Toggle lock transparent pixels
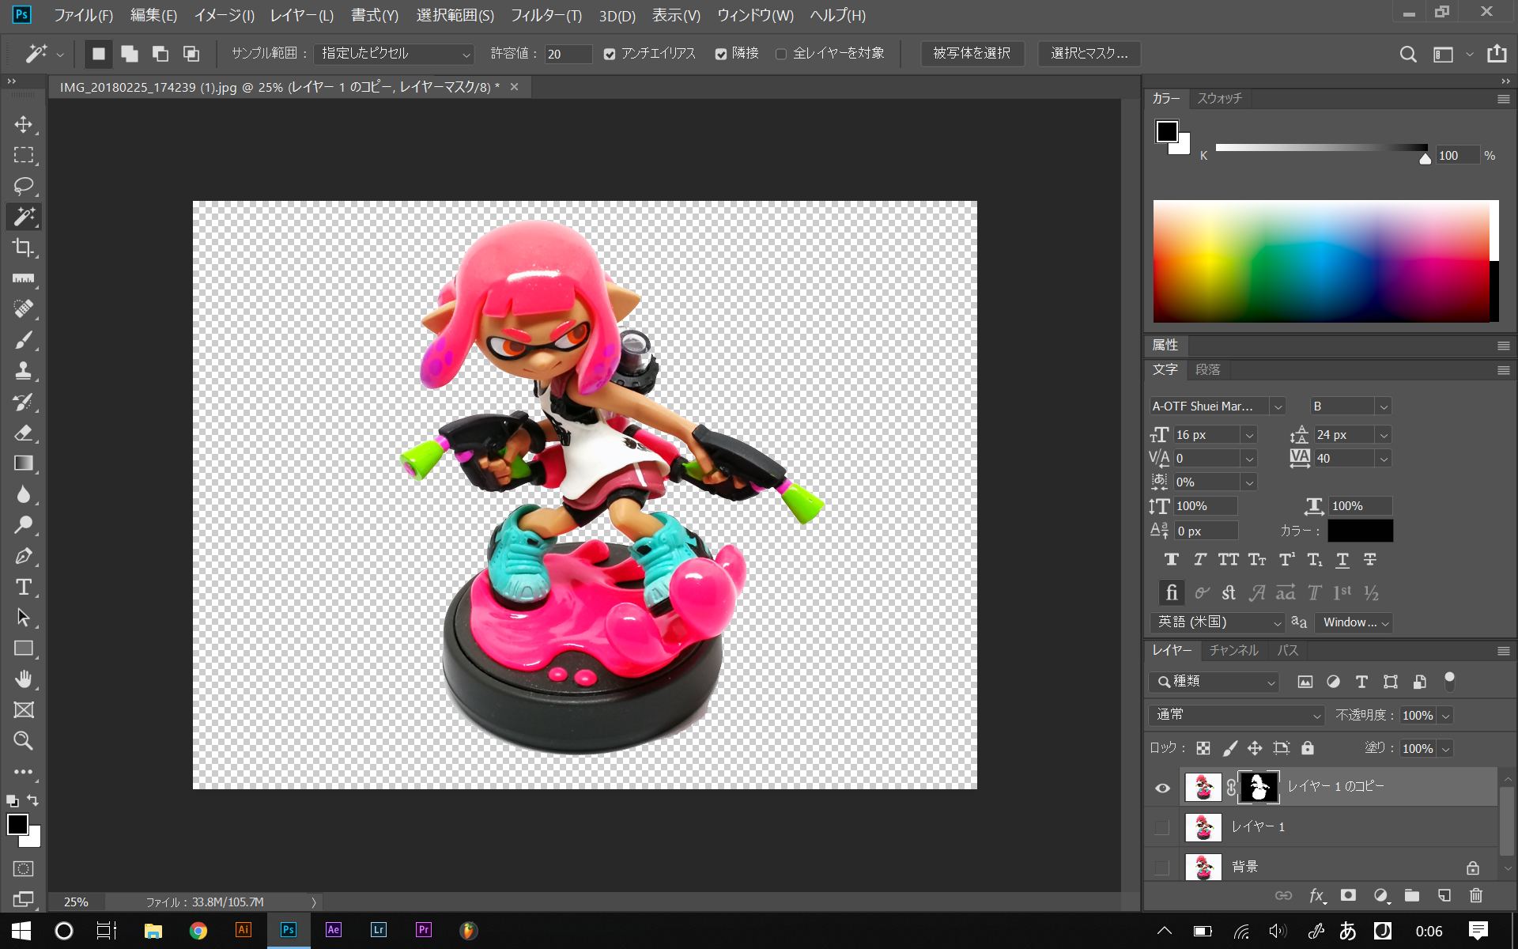The image size is (1518, 949). pos(1203,748)
